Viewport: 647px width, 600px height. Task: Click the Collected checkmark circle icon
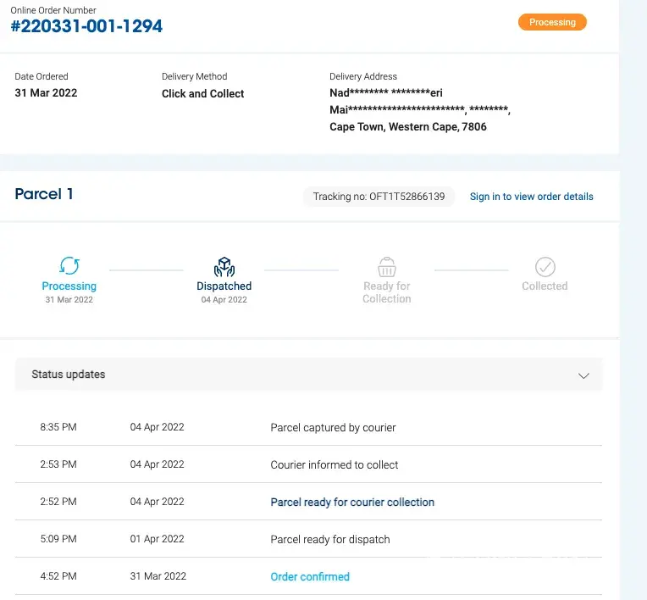[x=545, y=267]
